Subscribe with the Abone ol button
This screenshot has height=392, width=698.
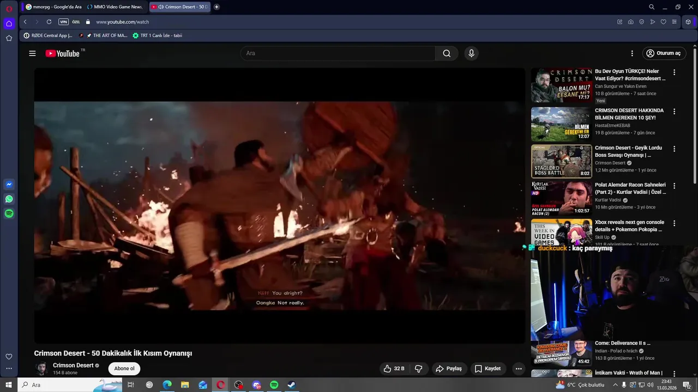tap(124, 369)
